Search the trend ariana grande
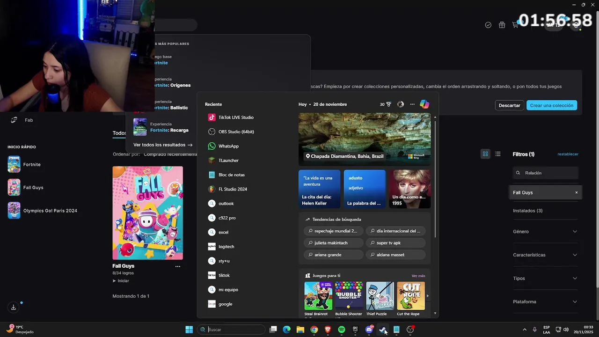599x337 pixels. [333, 255]
